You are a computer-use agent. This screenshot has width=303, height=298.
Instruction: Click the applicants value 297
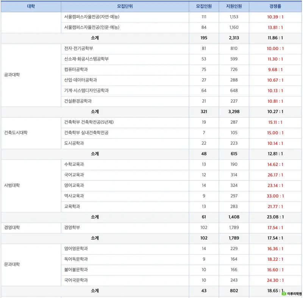click(x=234, y=196)
